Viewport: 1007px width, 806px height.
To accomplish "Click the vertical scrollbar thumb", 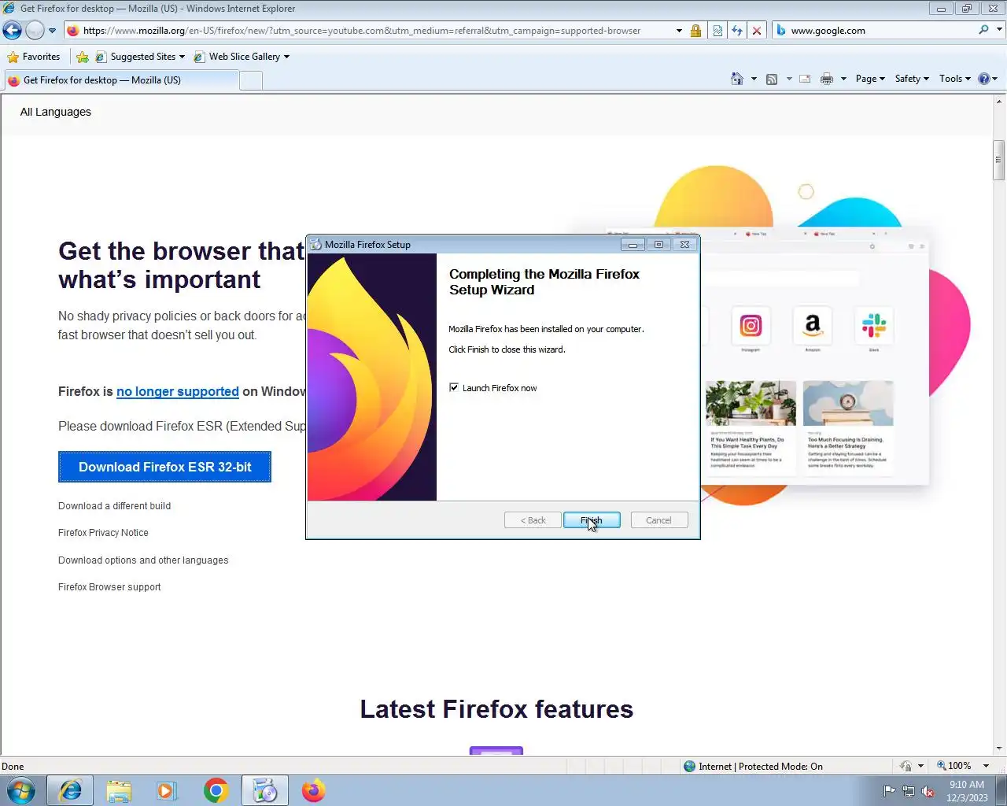I will coord(999,161).
